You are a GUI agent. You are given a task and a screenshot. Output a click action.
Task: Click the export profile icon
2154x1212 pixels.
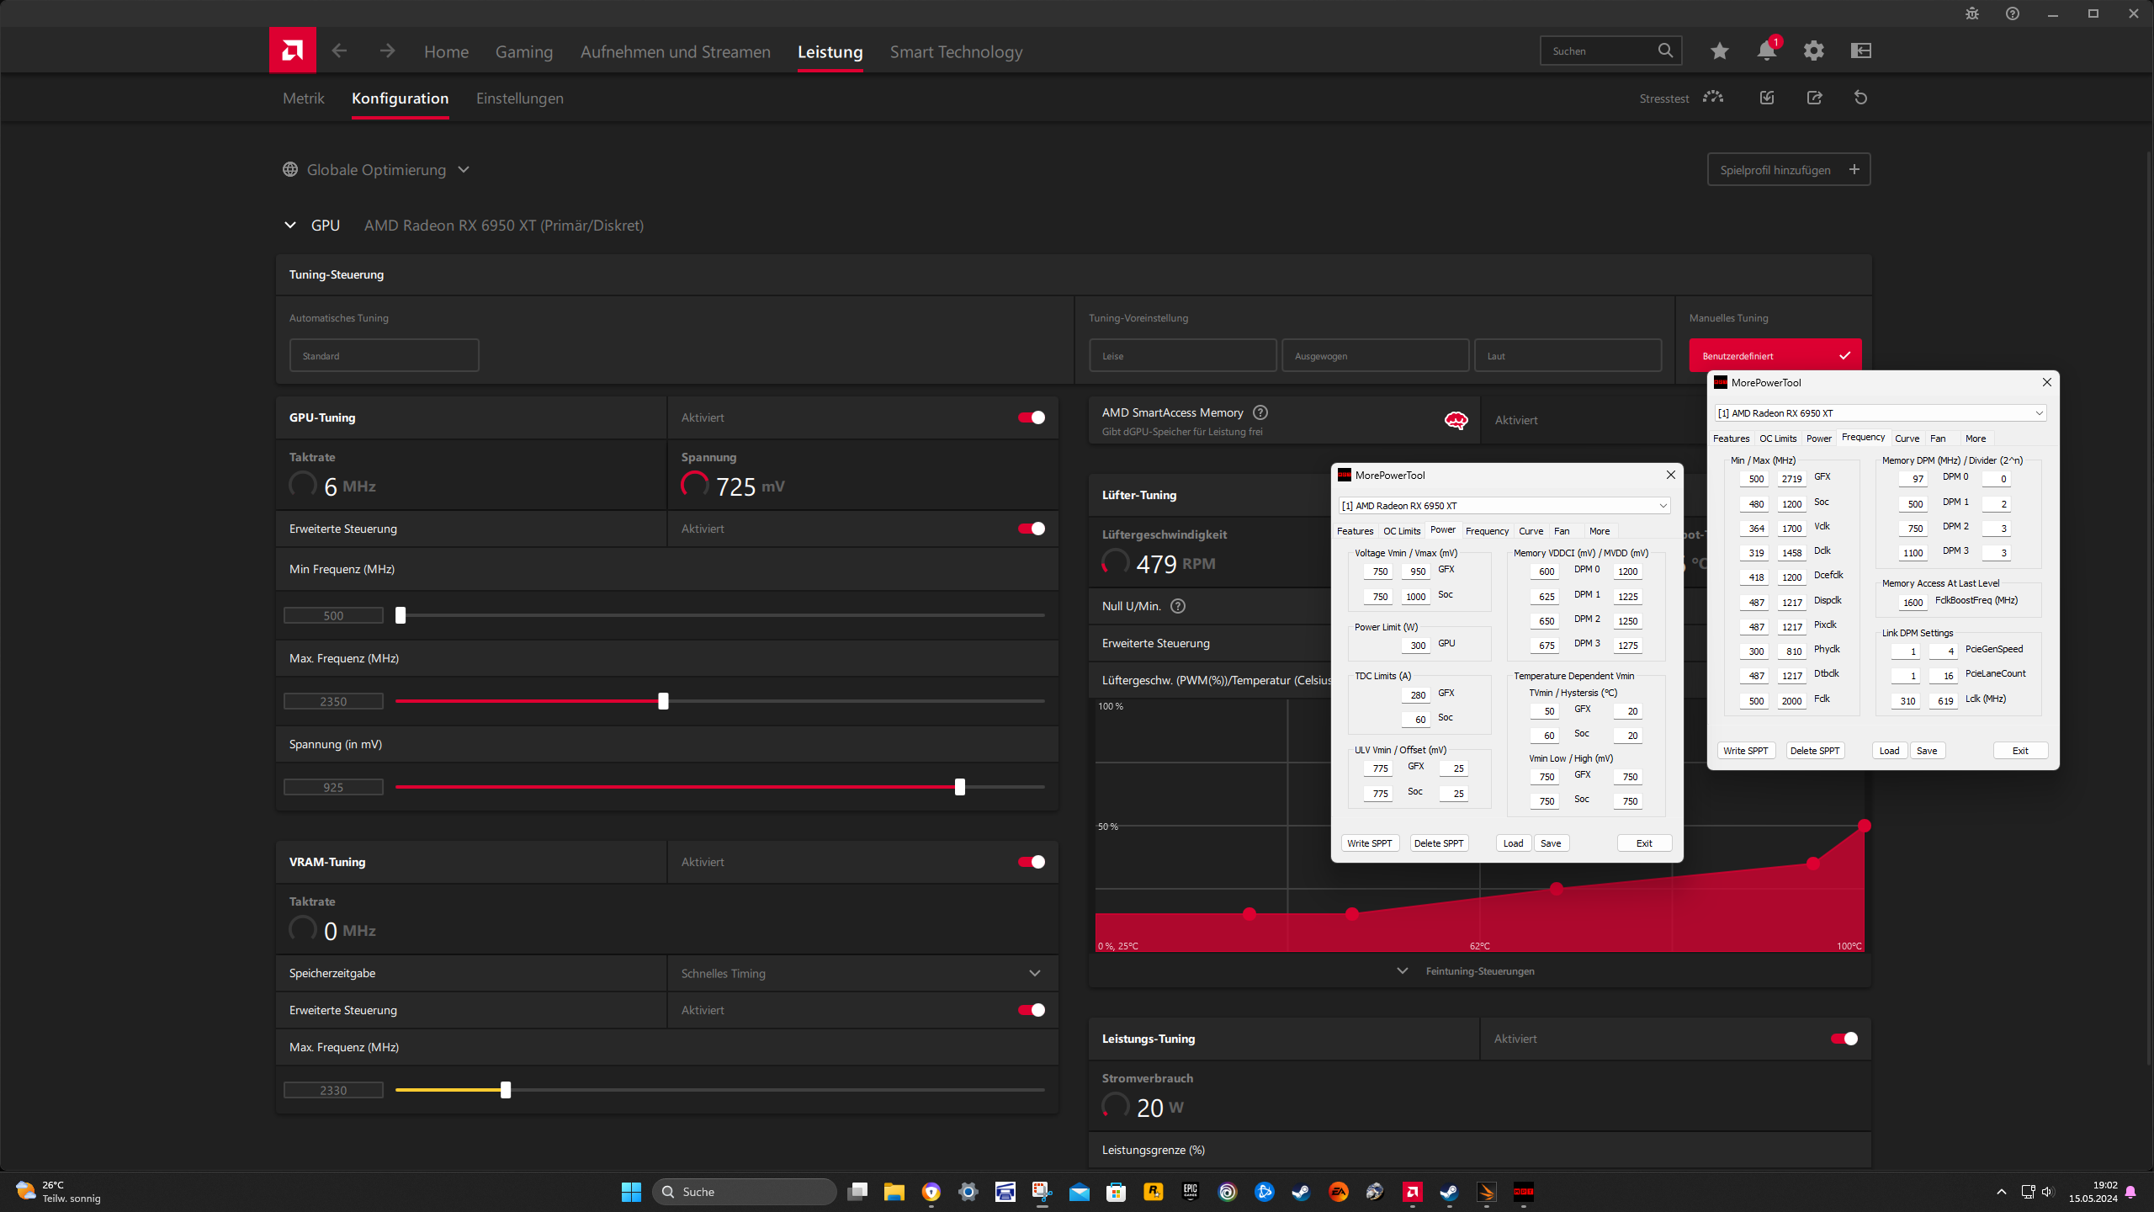pyautogui.click(x=1814, y=98)
